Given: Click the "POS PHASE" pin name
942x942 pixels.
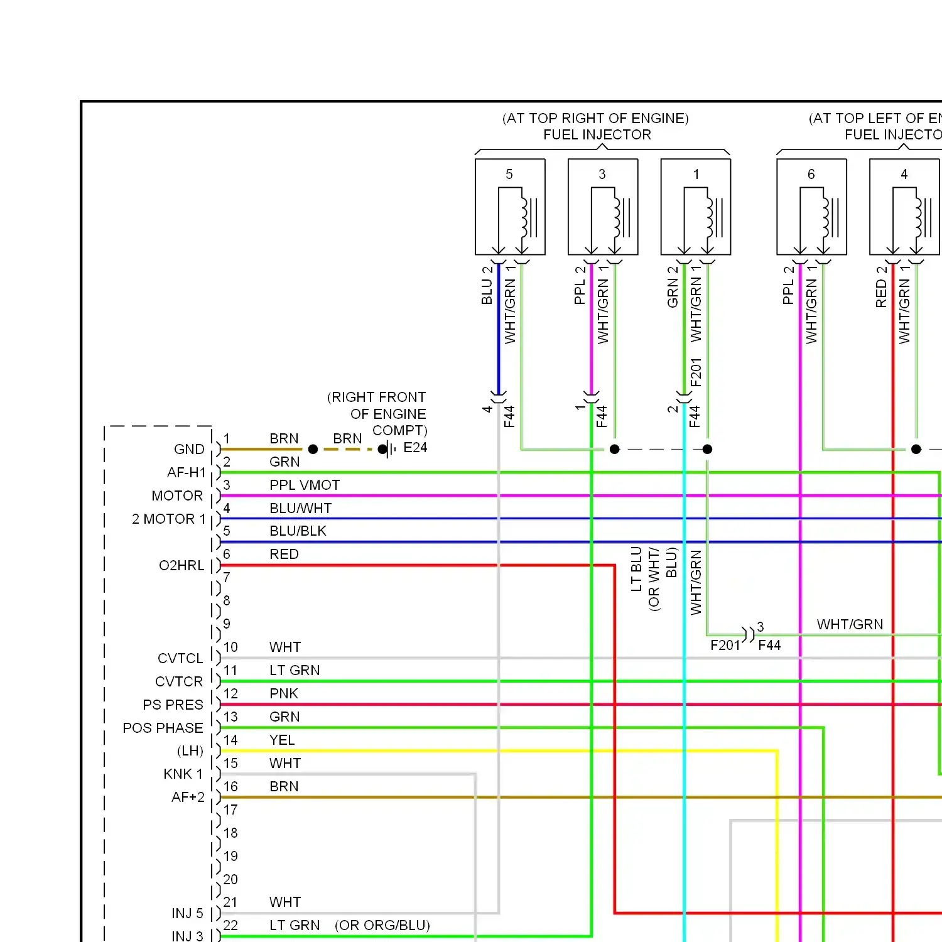Looking at the screenshot, I should point(163,728).
